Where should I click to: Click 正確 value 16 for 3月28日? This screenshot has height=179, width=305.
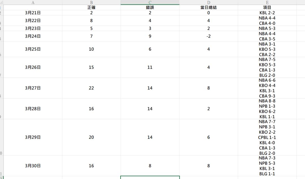pos(91,109)
